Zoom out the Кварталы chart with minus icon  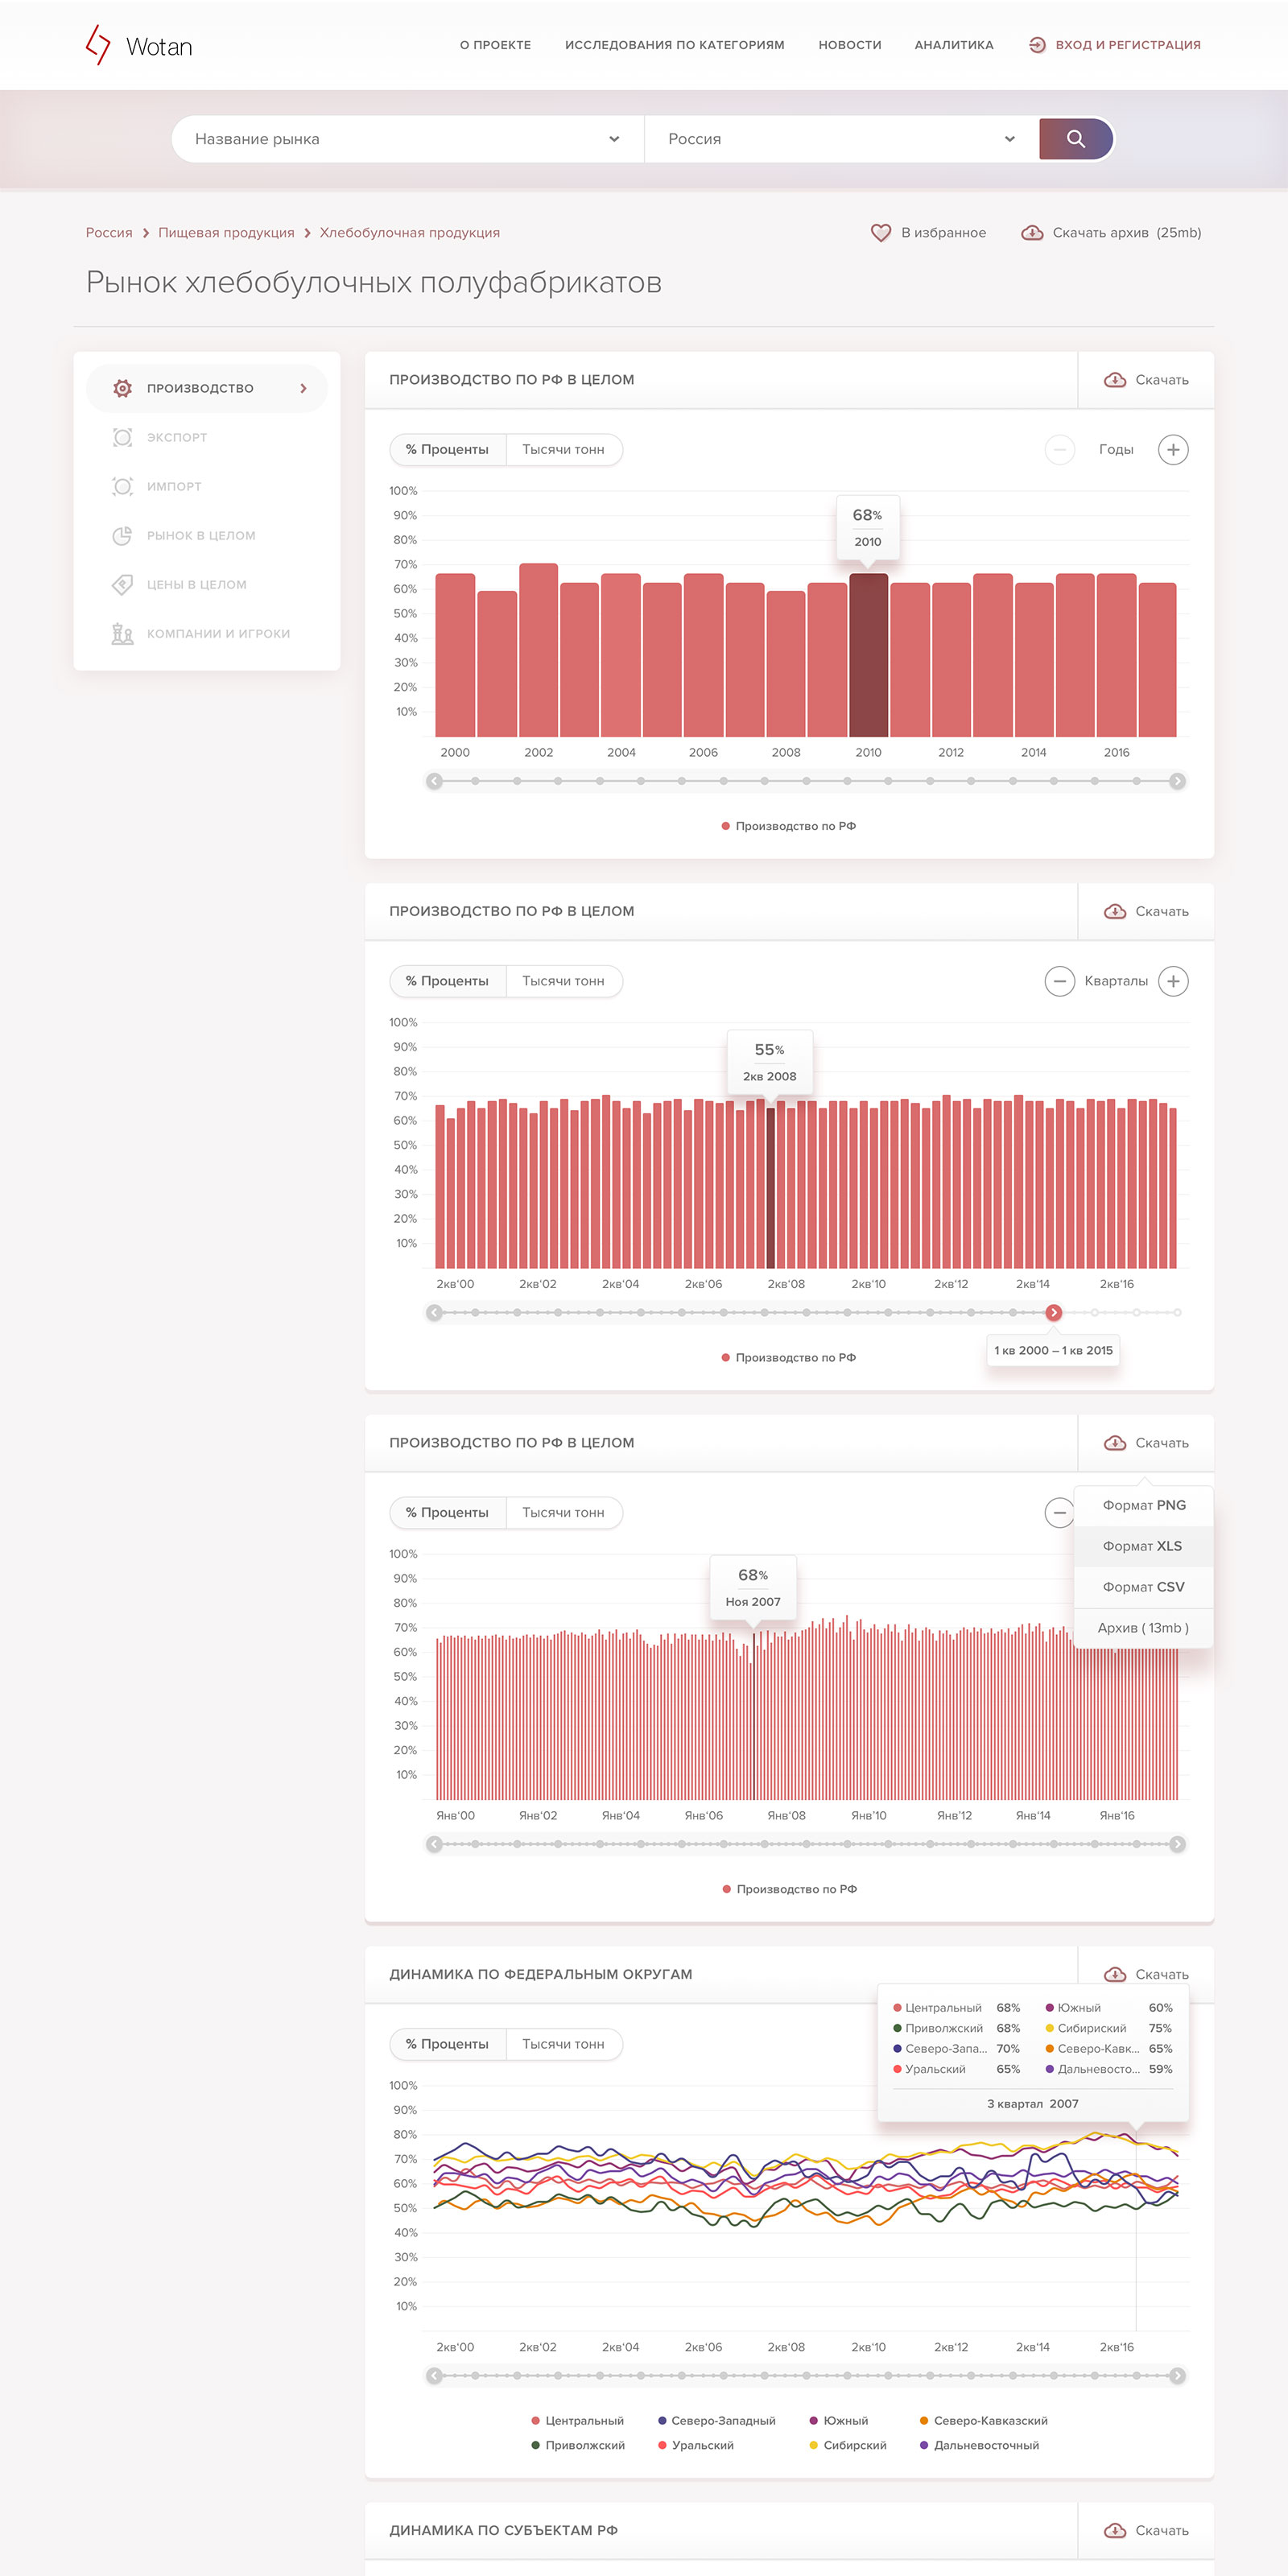tap(1059, 981)
